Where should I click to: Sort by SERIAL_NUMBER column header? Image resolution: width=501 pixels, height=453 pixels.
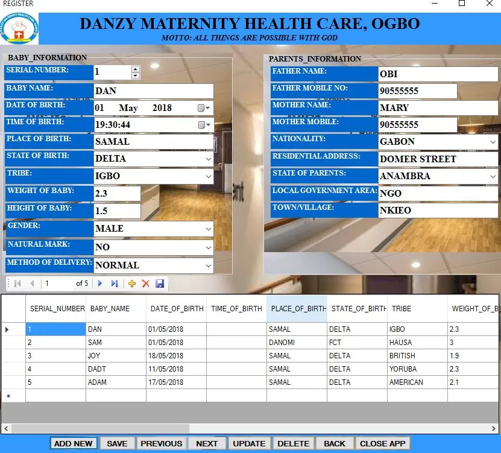(55, 308)
